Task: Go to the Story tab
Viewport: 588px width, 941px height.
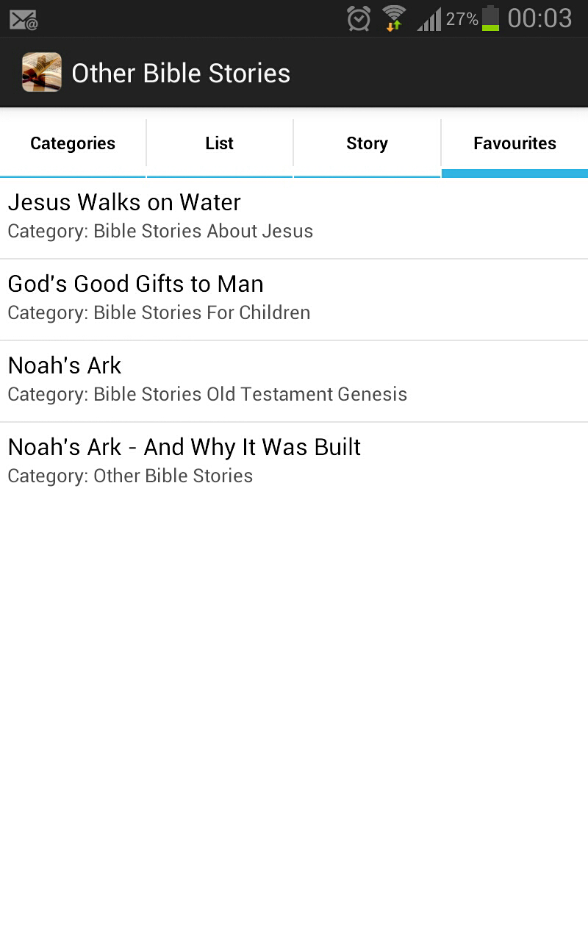Action: click(367, 143)
